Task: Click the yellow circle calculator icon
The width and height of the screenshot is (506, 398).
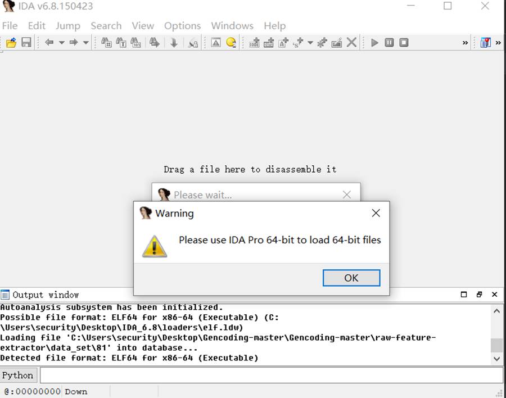Action: 231,42
